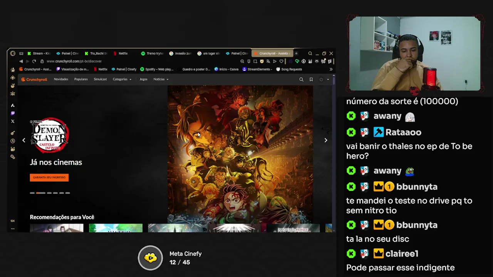This screenshot has height=277, width=493.
Task: Click the translate page icon
Action: click(268, 61)
